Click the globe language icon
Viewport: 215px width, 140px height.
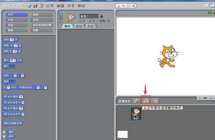pyautogui.click(x=29, y=6)
